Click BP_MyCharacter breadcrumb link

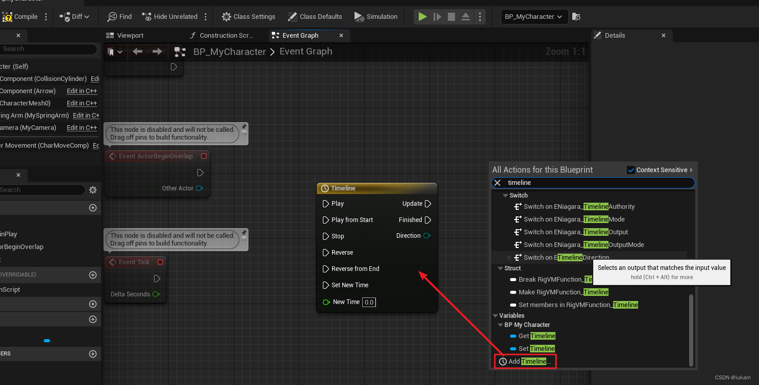pyautogui.click(x=230, y=51)
